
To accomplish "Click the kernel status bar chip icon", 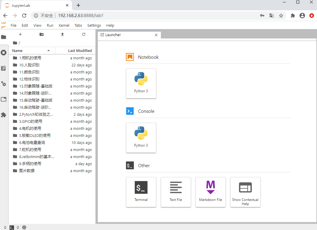I will pos(24,227).
